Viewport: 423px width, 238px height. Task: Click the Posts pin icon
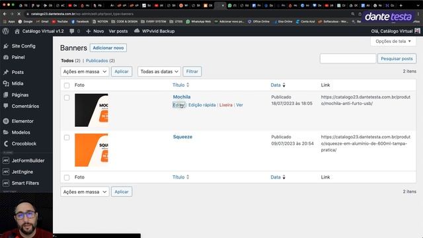6,72
